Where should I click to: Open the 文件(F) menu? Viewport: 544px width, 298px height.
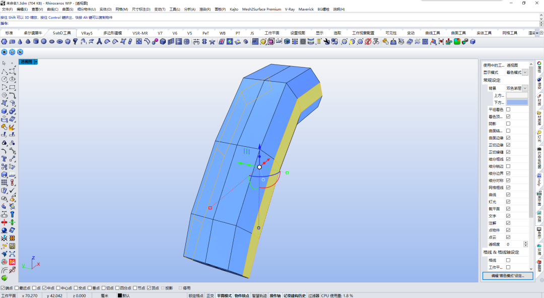pyautogui.click(x=7, y=10)
